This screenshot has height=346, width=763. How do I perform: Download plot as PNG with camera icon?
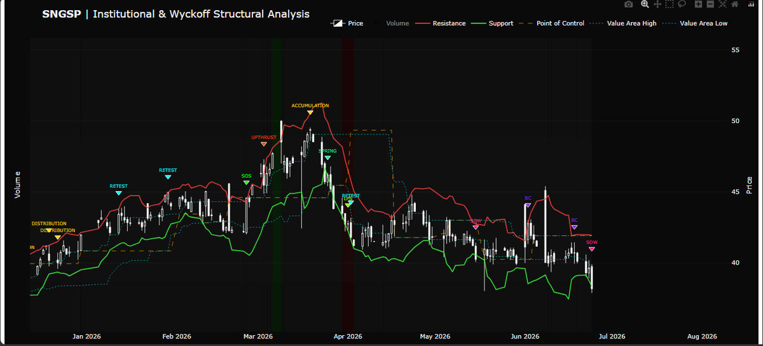pyautogui.click(x=628, y=4)
